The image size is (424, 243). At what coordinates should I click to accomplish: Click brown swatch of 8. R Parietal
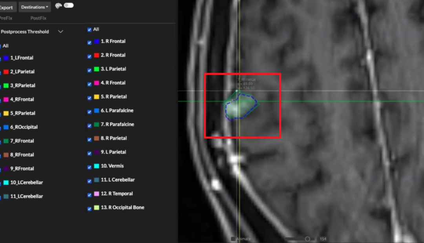97,138
